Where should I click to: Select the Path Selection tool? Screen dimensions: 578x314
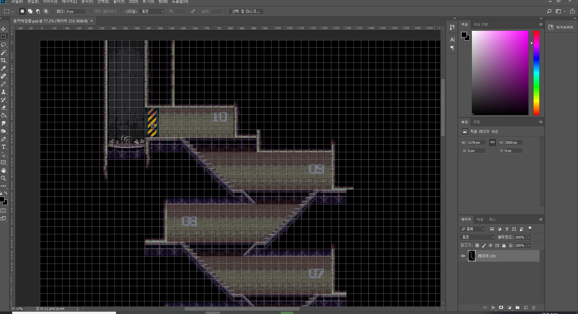tap(4, 155)
